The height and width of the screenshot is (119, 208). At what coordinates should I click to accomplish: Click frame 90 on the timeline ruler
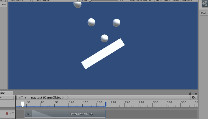tap(57, 102)
